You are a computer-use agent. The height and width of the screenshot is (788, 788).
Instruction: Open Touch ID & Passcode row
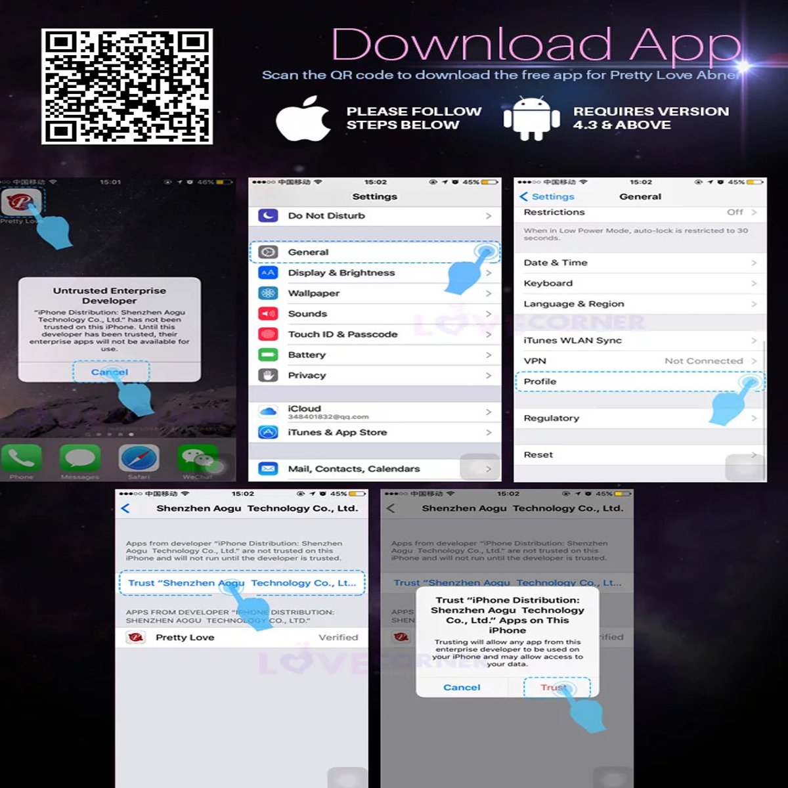click(374, 334)
